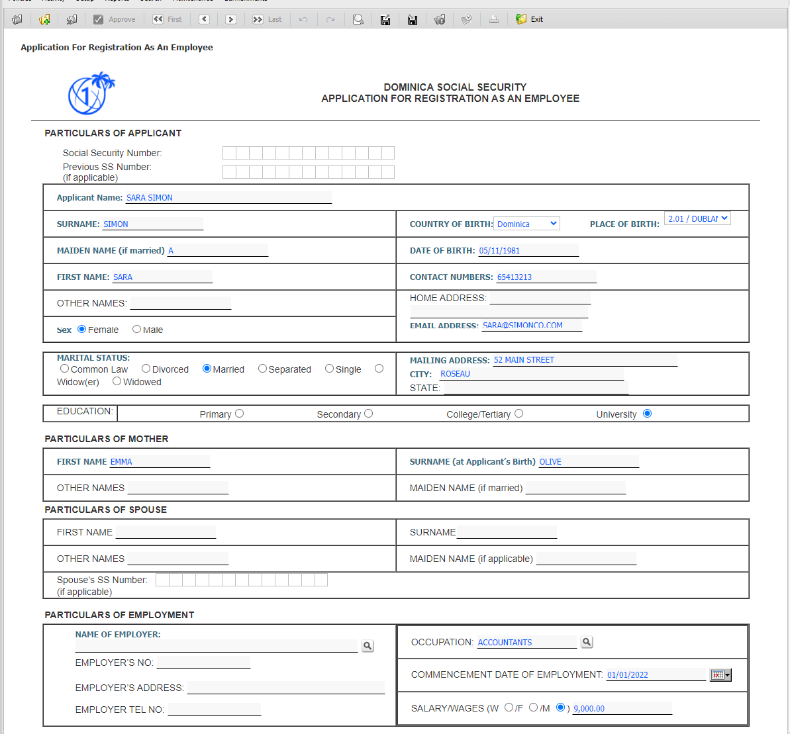Open Country of Birth dropdown

[526, 224]
